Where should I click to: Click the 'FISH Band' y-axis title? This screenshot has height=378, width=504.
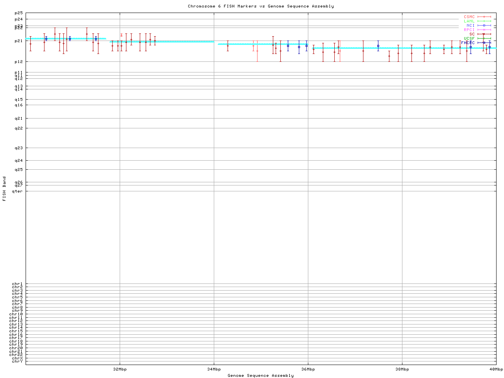pyautogui.click(x=5, y=189)
